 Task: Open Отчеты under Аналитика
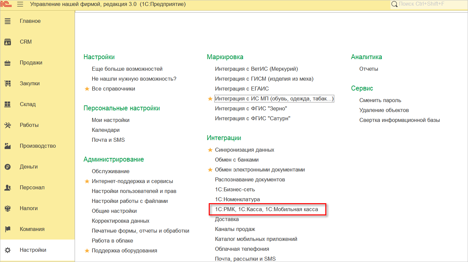click(x=369, y=69)
